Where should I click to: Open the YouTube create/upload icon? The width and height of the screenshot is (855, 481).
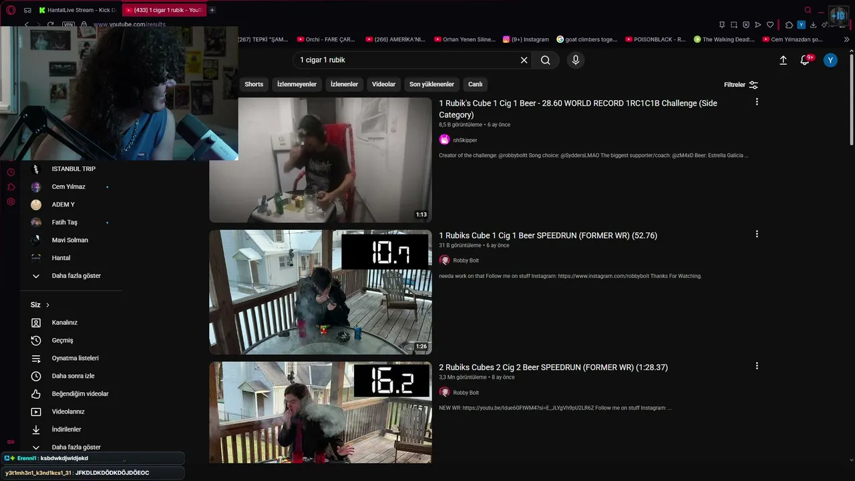(x=784, y=60)
